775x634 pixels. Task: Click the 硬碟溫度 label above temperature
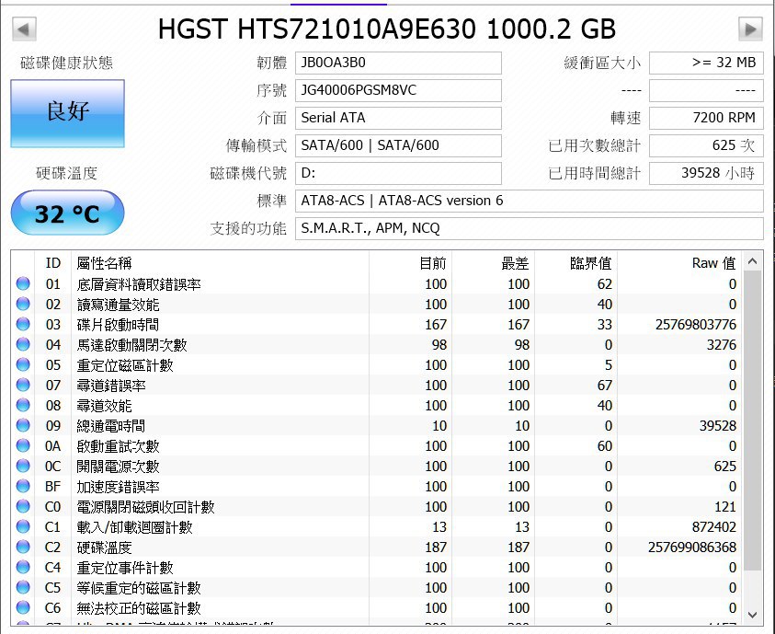[x=67, y=174]
